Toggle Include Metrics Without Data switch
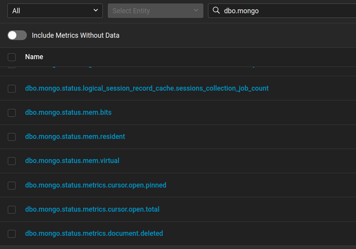 point(17,35)
